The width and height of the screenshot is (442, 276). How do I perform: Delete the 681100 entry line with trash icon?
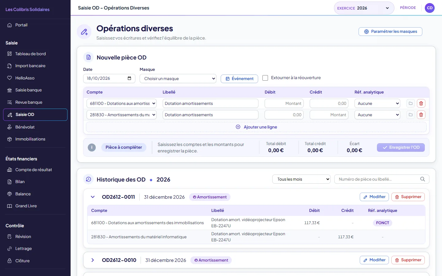tap(421, 103)
